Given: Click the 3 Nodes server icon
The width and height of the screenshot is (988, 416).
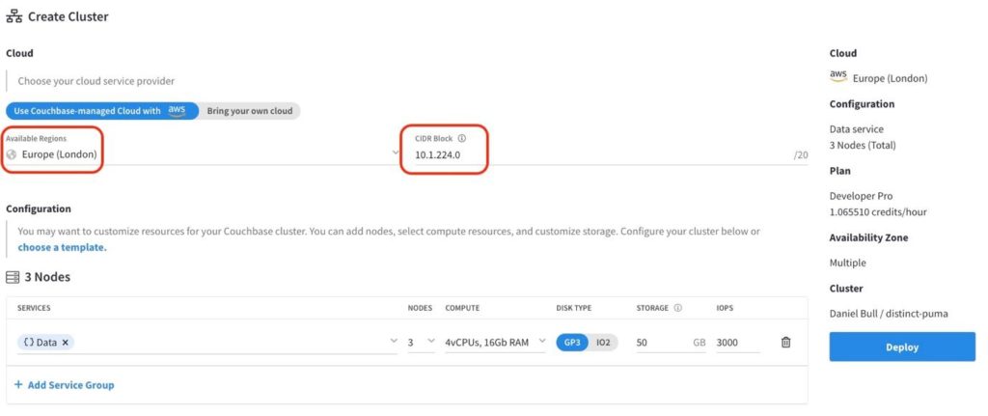Looking at the screenshot, I should tap(13, 277).
